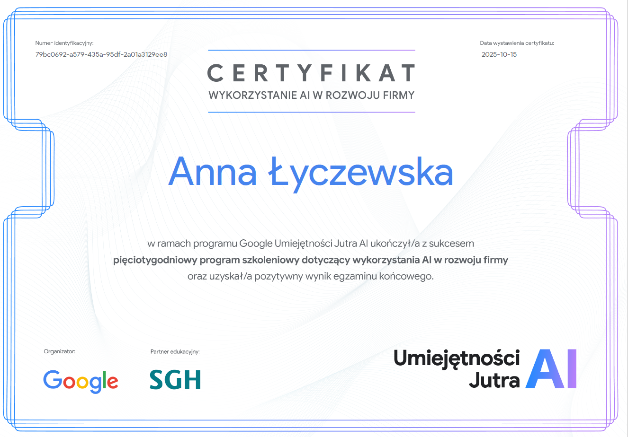Select the CERTYFIKAT heading
Viewport: 628px width, 437px height.
pyautogui.click(x=311, y=73)
